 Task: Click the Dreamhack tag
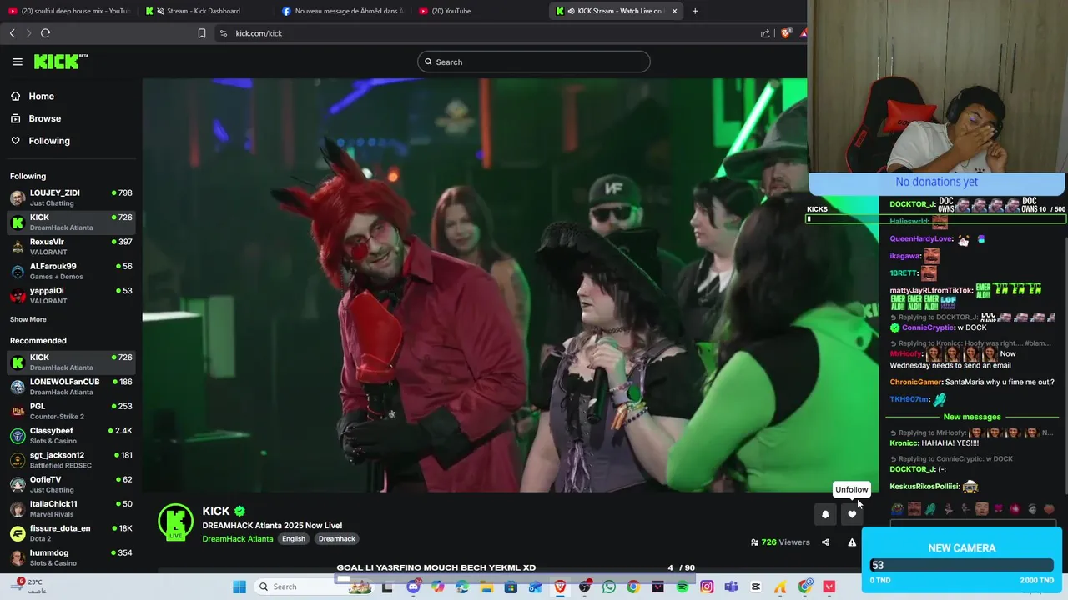point(337,539)
